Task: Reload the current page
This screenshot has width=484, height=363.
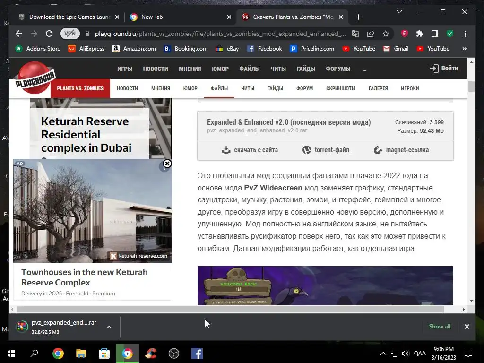Action: (49, 34)
